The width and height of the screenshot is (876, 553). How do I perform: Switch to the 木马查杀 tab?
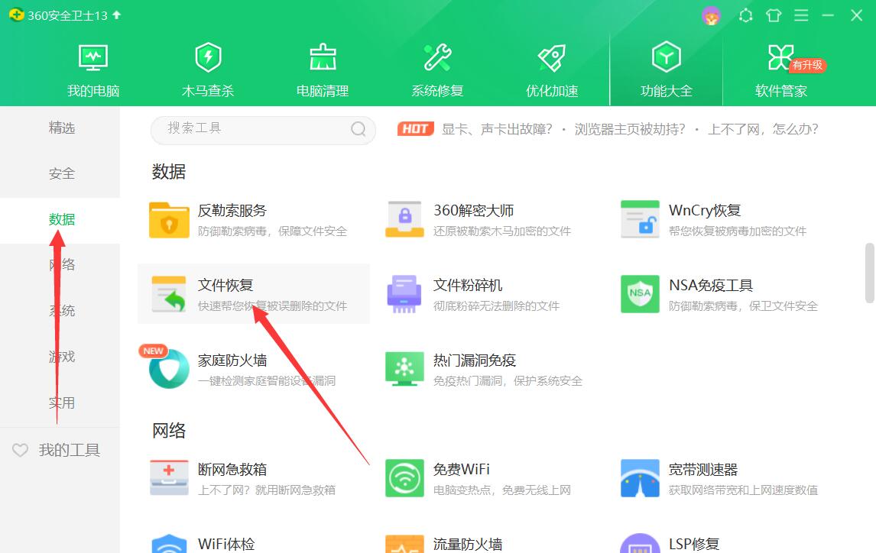coord(207,69)
